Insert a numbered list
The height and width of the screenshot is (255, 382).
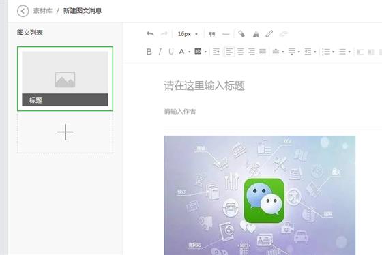(x=326, y=52)
